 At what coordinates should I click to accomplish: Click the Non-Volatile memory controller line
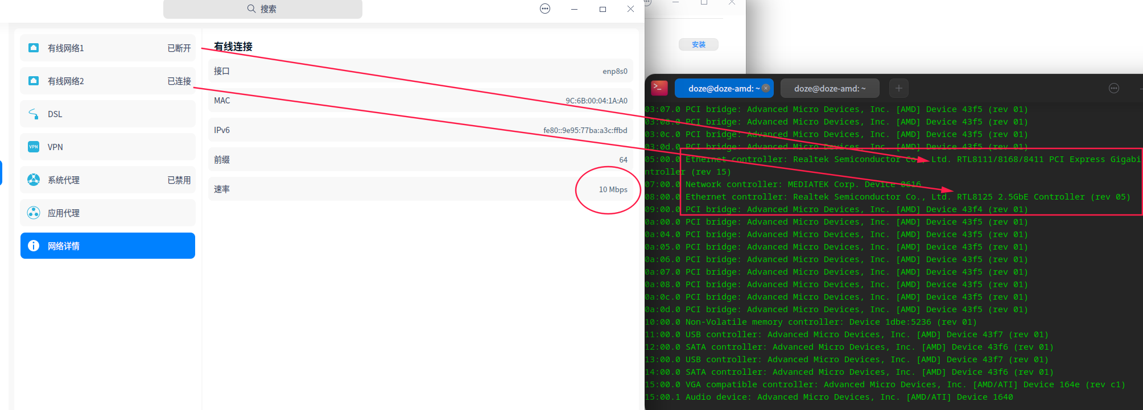pos(811,322)
